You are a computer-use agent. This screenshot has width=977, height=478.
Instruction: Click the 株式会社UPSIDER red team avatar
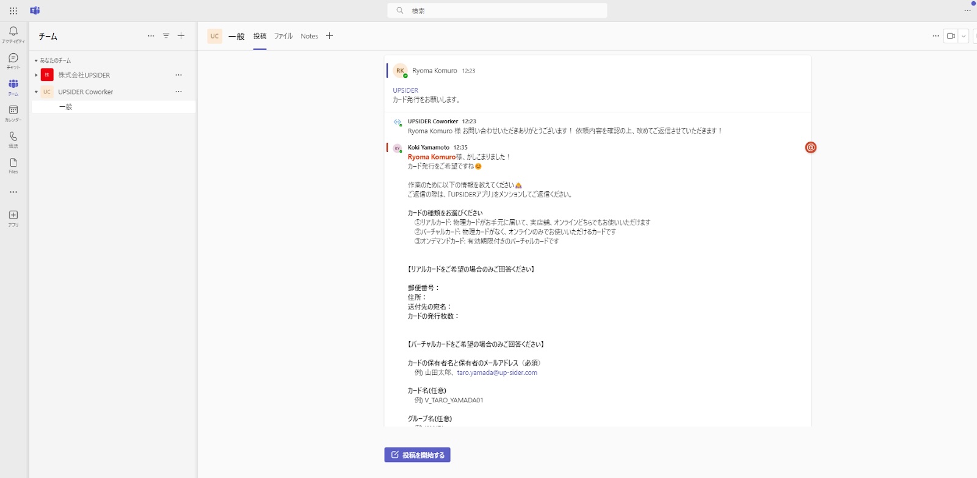pos(47,75)
